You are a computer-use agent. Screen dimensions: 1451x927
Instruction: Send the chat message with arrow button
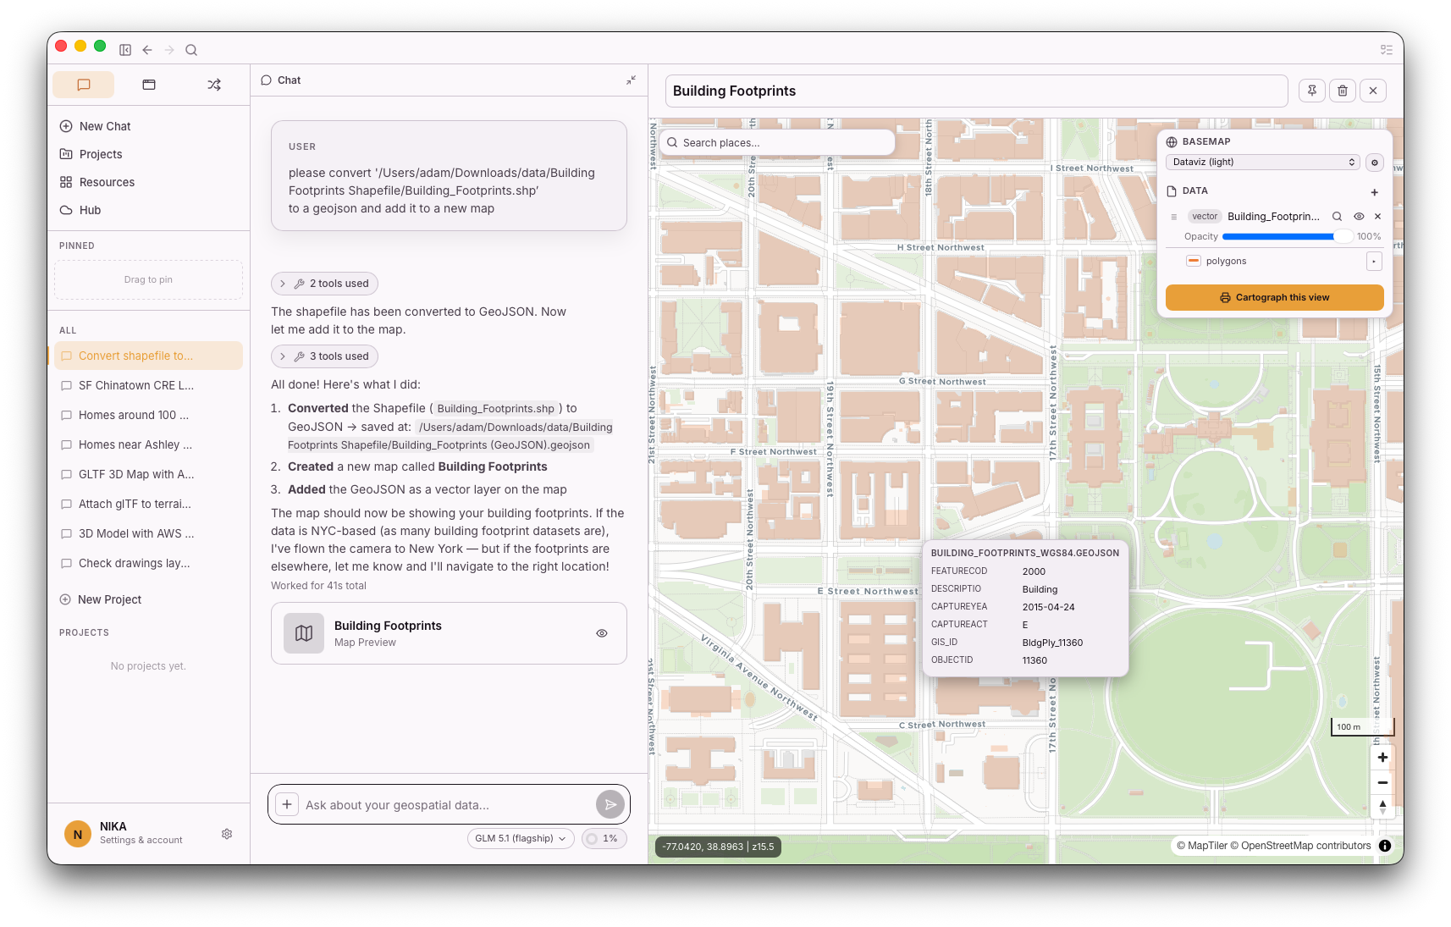[x=610, y=804]
